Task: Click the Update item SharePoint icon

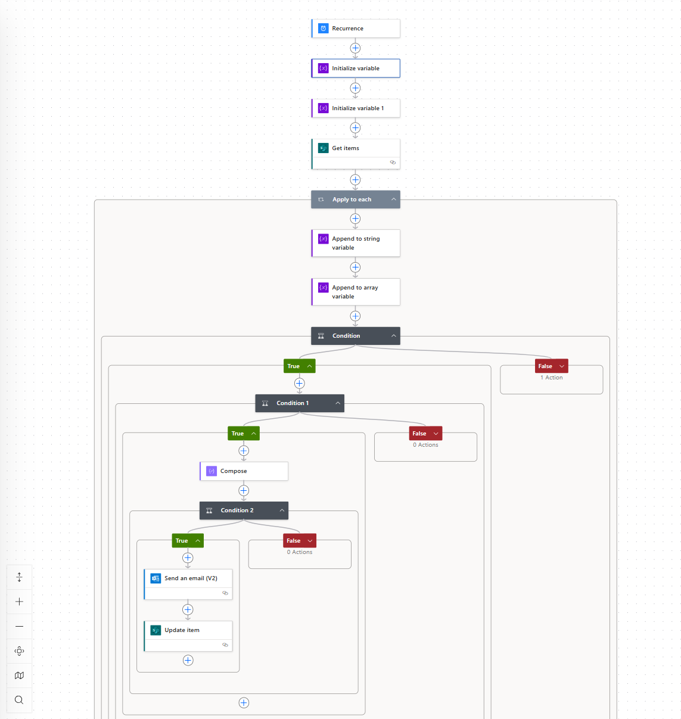Action: point(156,630)
